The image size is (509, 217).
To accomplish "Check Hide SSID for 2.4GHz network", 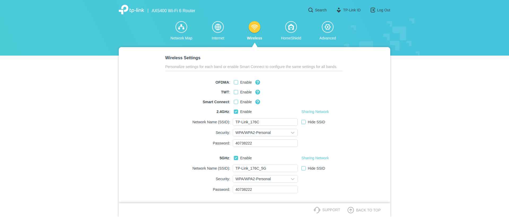I will pos(304,122).
